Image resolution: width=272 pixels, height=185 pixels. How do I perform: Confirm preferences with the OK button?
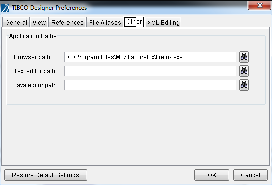(212, 175)
